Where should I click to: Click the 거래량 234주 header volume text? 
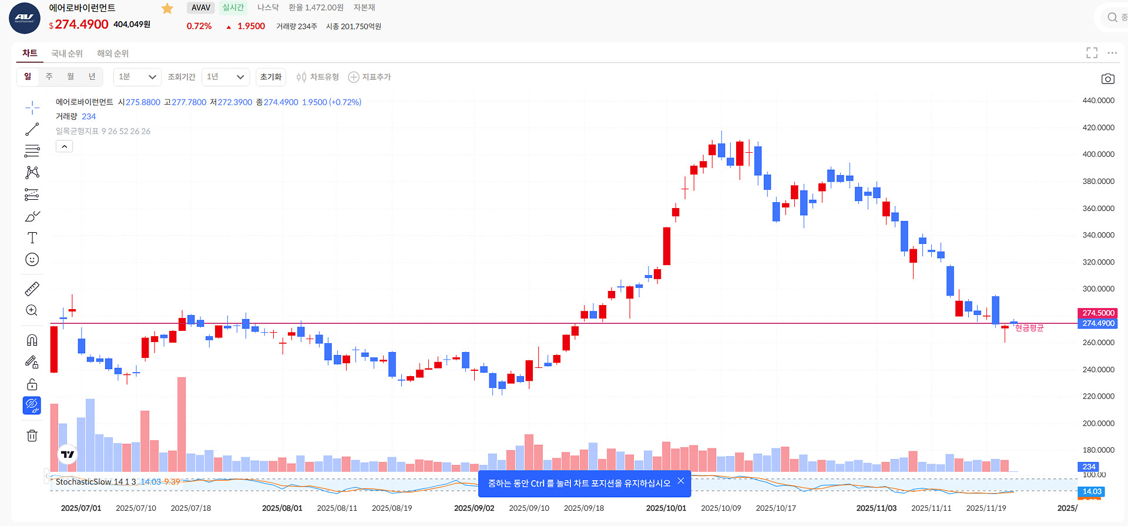(297, 26)
